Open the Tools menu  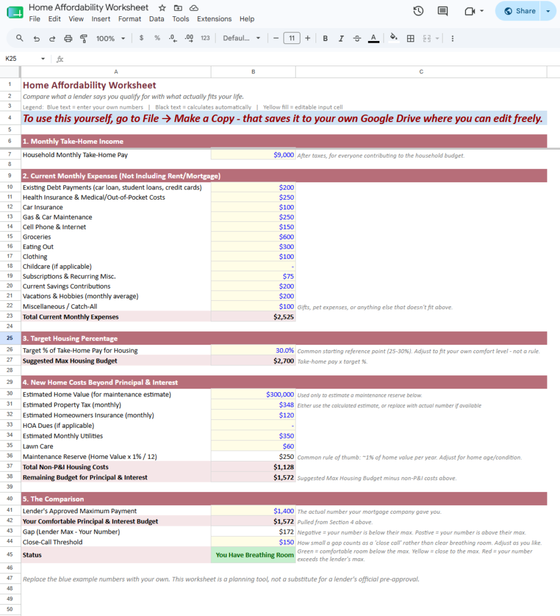pyautogui.click(x=181, y=19)
